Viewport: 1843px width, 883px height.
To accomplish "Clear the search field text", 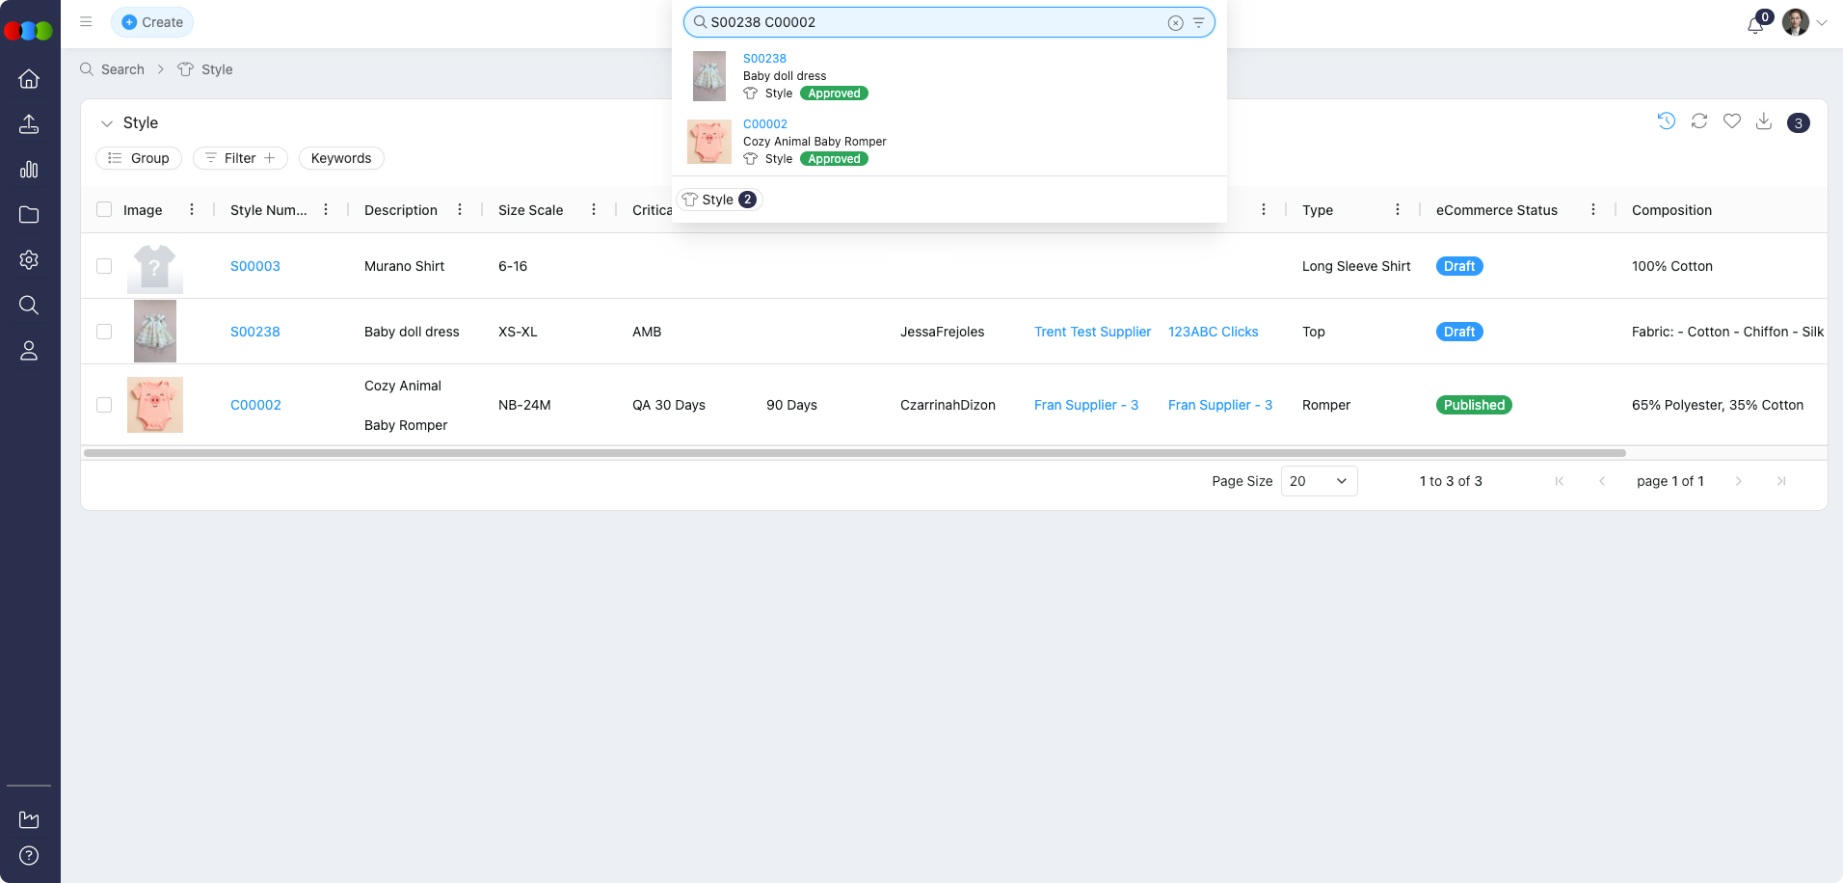I will coord(1175,23).
